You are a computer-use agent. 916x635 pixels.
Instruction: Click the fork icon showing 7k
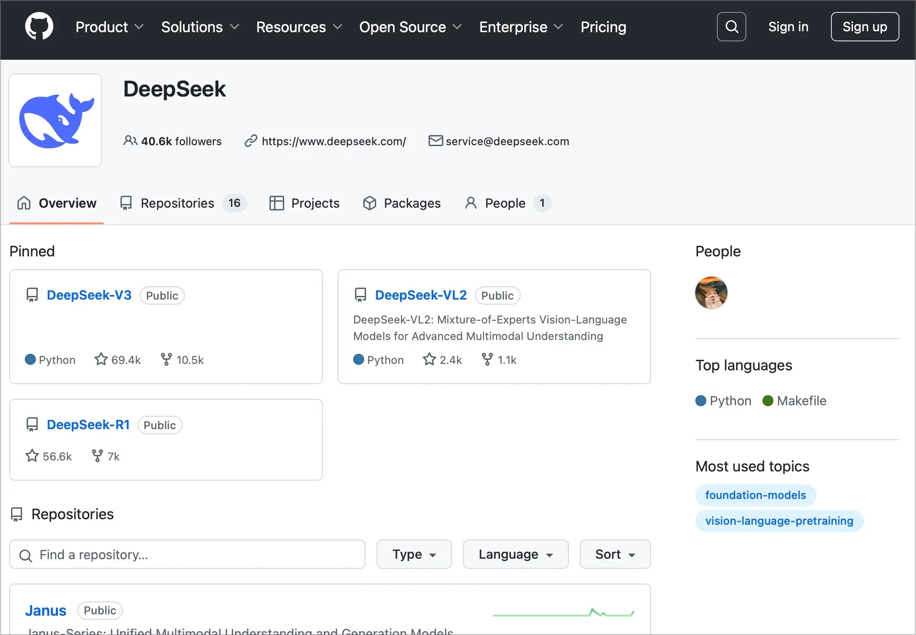pyautogui.click(x=97, y=455)
